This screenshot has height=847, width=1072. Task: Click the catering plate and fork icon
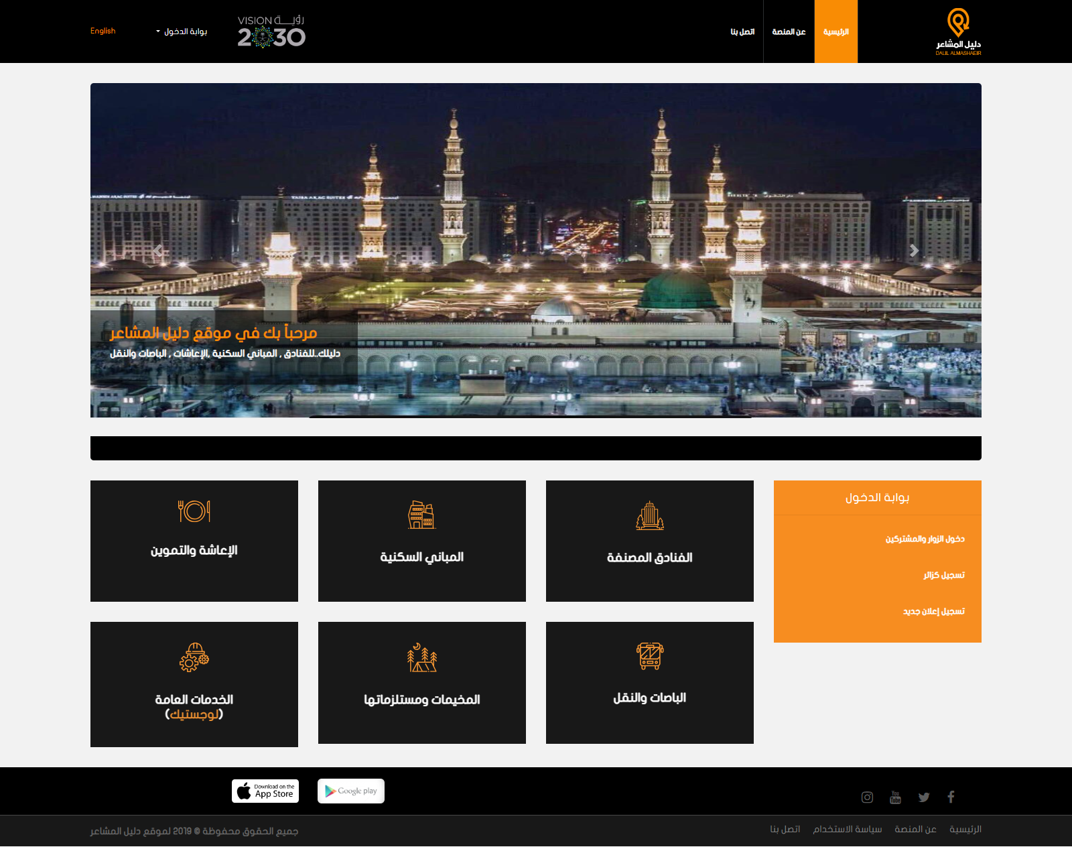[x=194, y=511]
